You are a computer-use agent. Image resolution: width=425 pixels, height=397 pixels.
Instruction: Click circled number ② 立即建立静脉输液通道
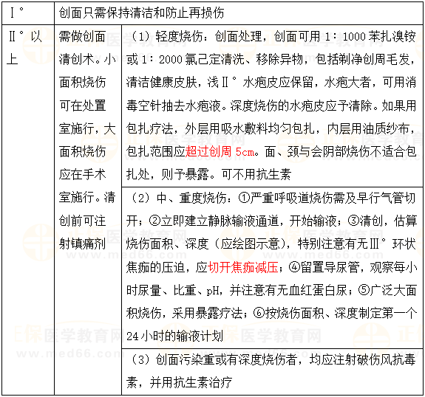coord(154,221)
